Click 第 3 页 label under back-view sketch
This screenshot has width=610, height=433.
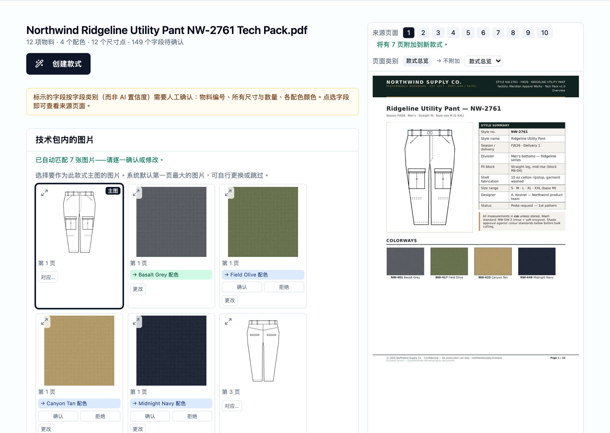coord(231,392)
